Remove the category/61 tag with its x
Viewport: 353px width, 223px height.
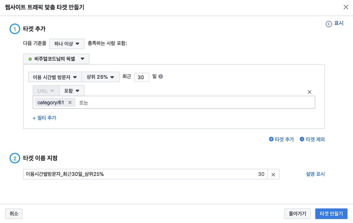pyautogui.click(x=70, y=103)
